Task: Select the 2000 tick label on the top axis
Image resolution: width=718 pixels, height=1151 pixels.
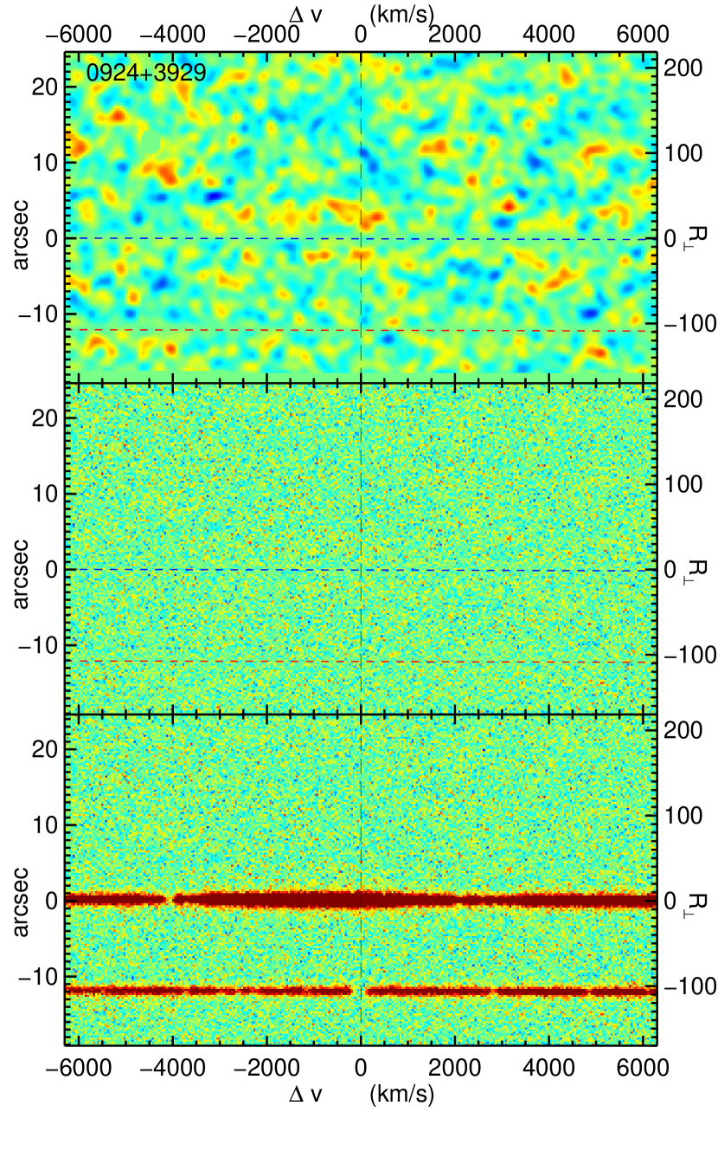Action: point(454,36)
